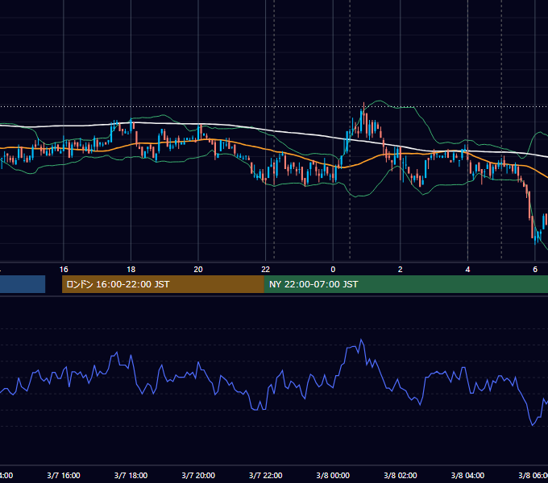
Task: Click the oscillator peak after 3/8 00:00
Action: point(361,340)
